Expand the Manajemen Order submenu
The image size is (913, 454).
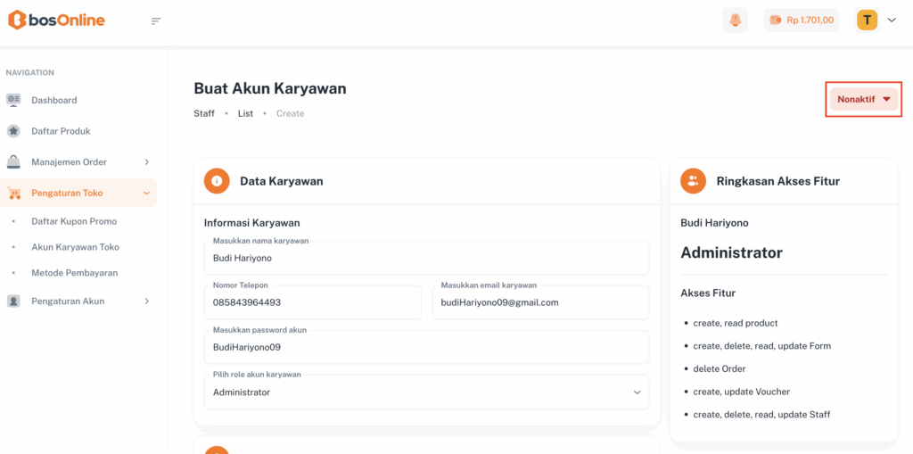tap(146, 162)
